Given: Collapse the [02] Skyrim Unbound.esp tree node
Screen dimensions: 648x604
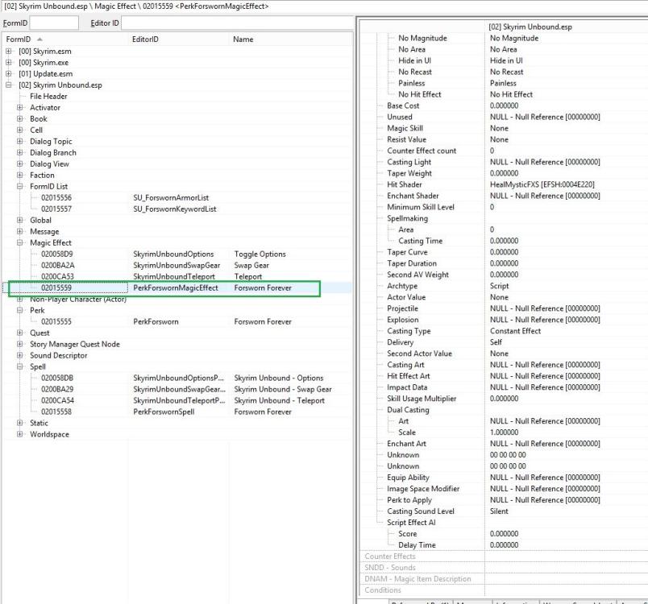Looking at the screenshot, I should point(8,85).
